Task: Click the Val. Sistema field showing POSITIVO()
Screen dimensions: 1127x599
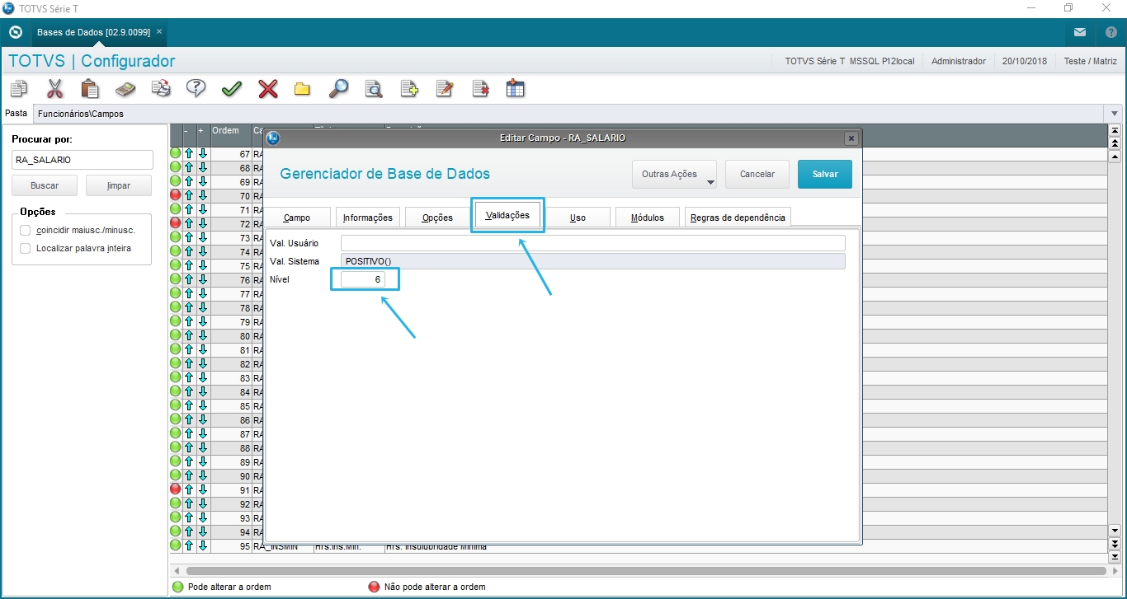Action: 593,261
